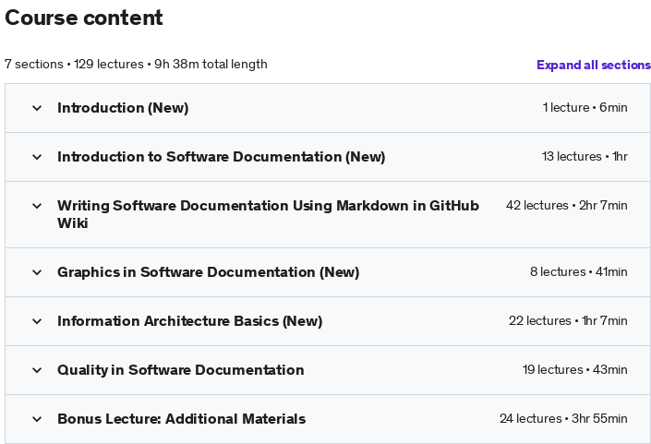Select Information Architecture Basics (New) title

click(189, 321)
